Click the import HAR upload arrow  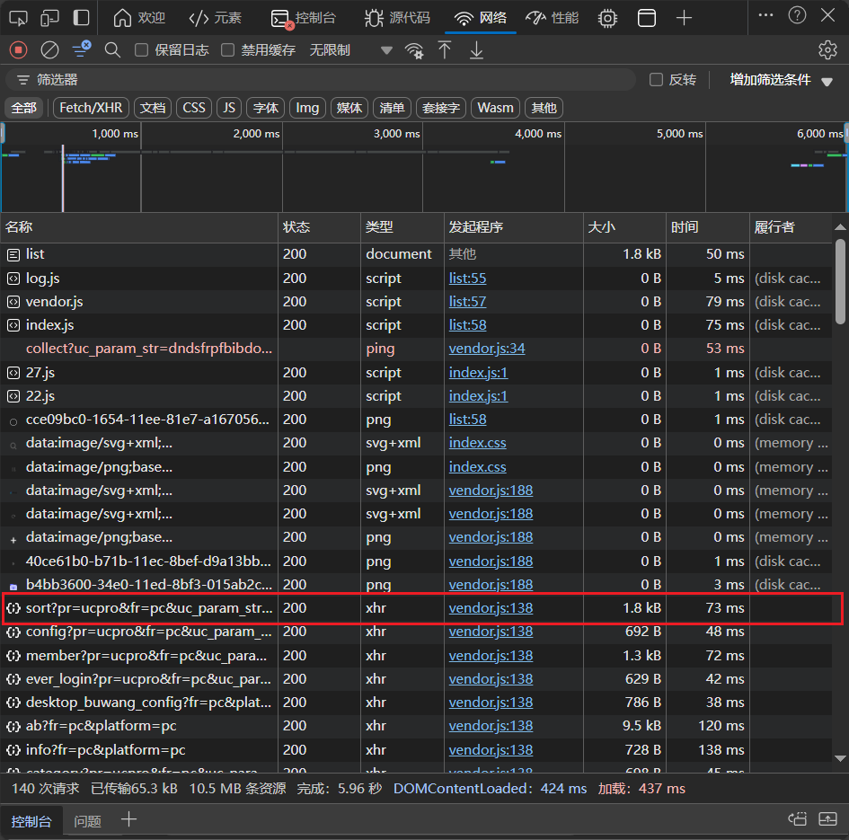(445, 50)
